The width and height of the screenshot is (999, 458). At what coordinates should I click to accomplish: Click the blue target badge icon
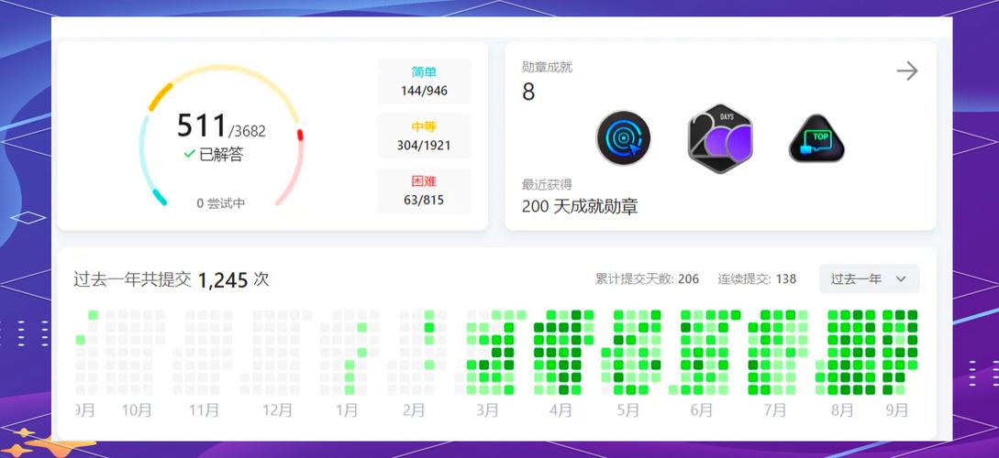[x=623, y=138]
